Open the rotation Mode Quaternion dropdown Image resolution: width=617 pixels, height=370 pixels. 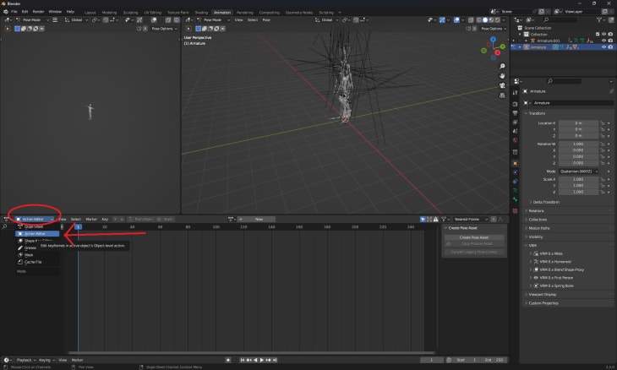(x=579, y=171)
